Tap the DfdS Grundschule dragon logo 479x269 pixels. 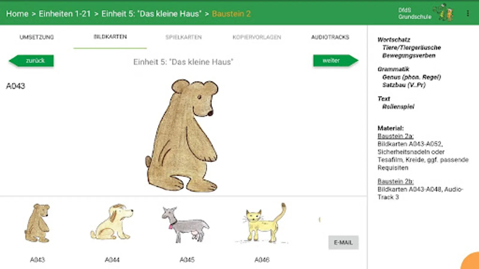click(447, 13)
